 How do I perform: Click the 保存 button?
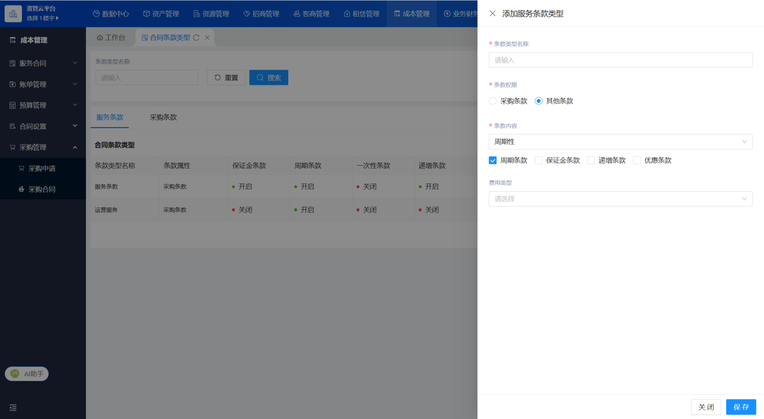[741, 407]
